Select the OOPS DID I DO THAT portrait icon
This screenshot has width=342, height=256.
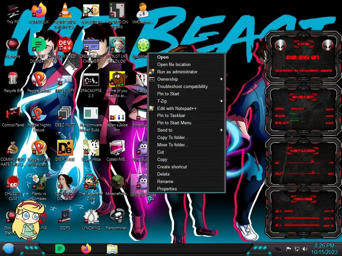coord(65,188)
